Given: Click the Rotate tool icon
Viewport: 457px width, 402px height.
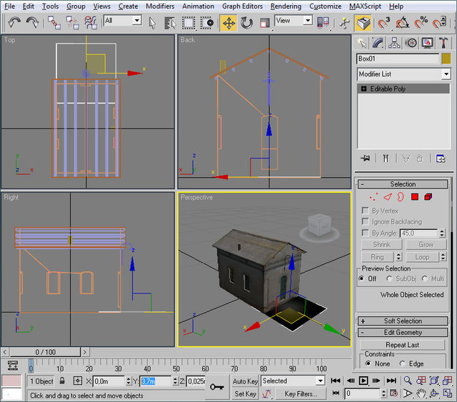Looking at the screenshot, I should [247, 23].
